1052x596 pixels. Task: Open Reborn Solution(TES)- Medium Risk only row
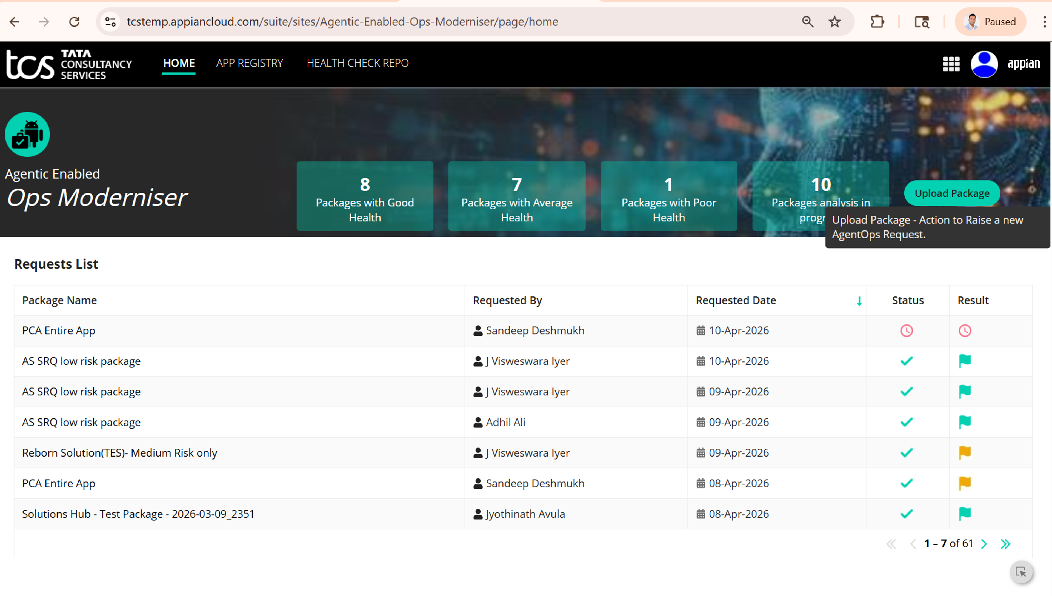[523, 452]
